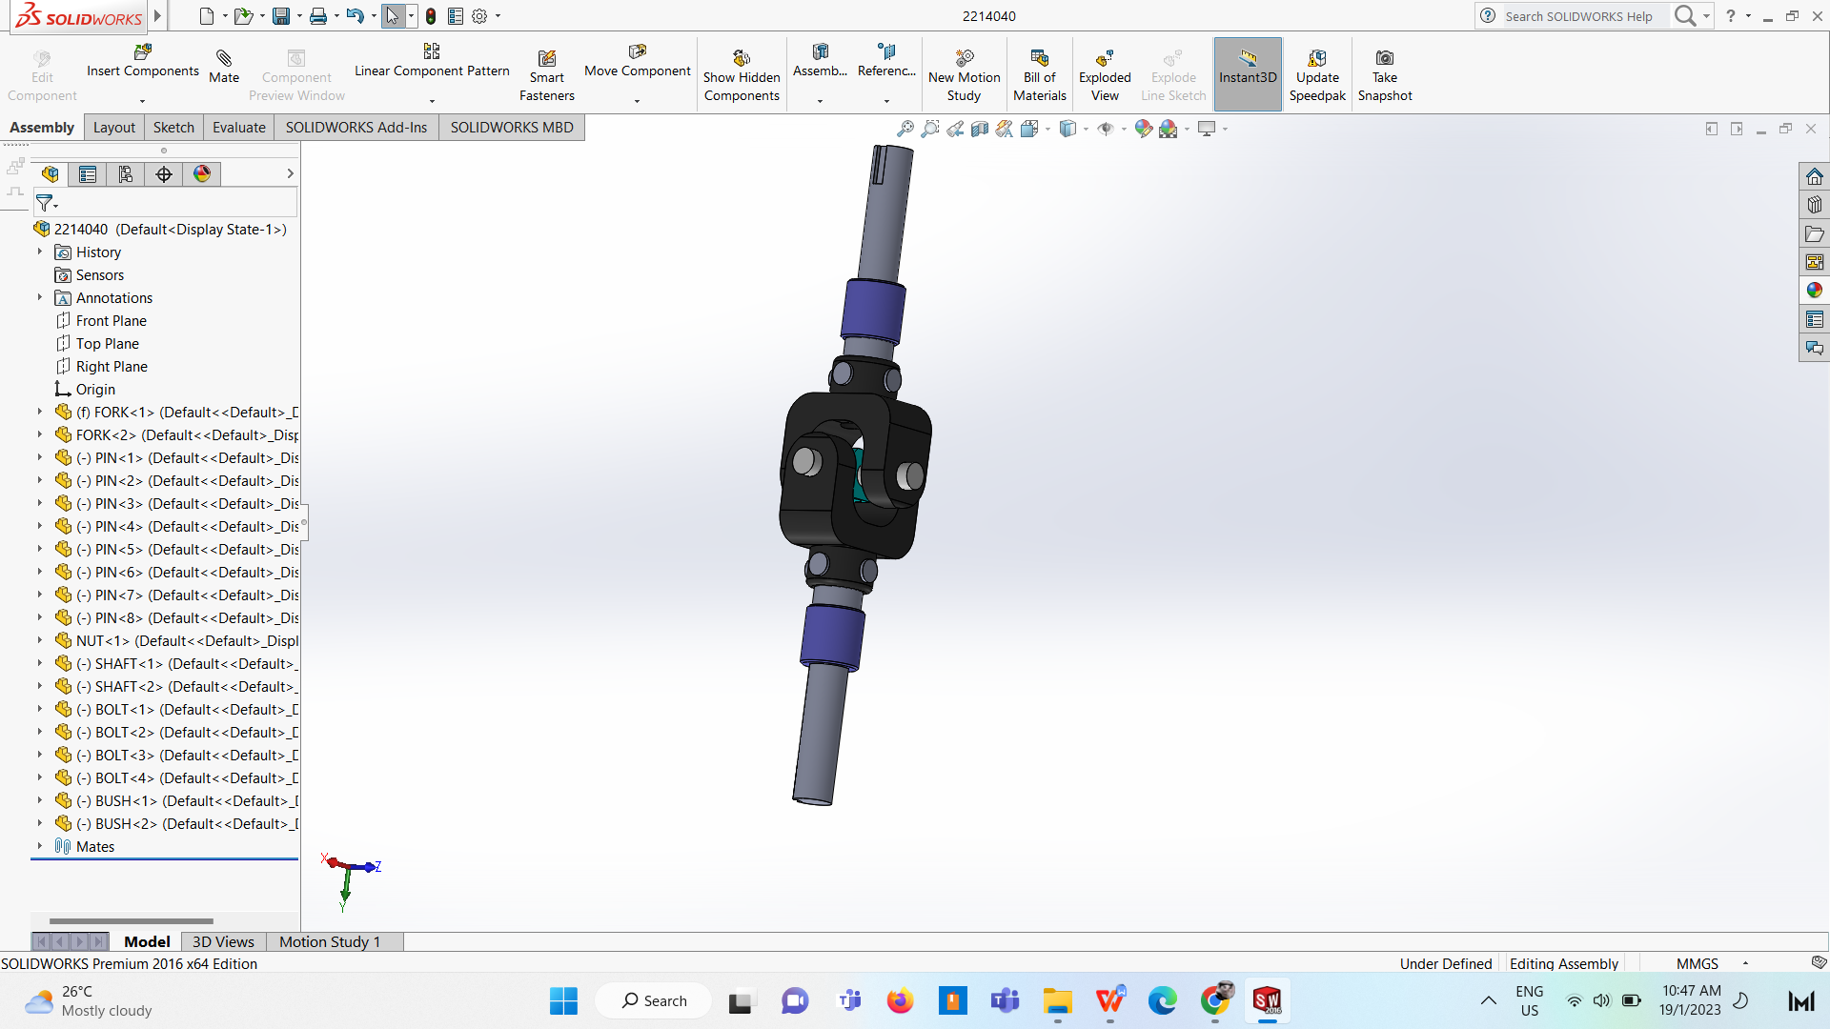Click the Bill of Materials icon
Viewport: 1830px width, 1029px height.
[1039, 59]
